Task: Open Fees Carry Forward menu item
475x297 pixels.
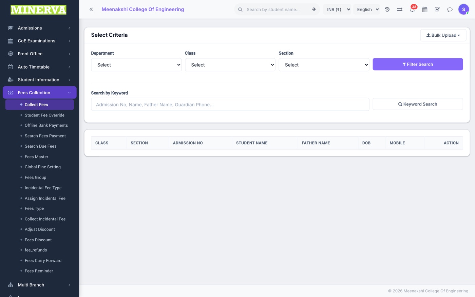Action: (x=43, y=261)
